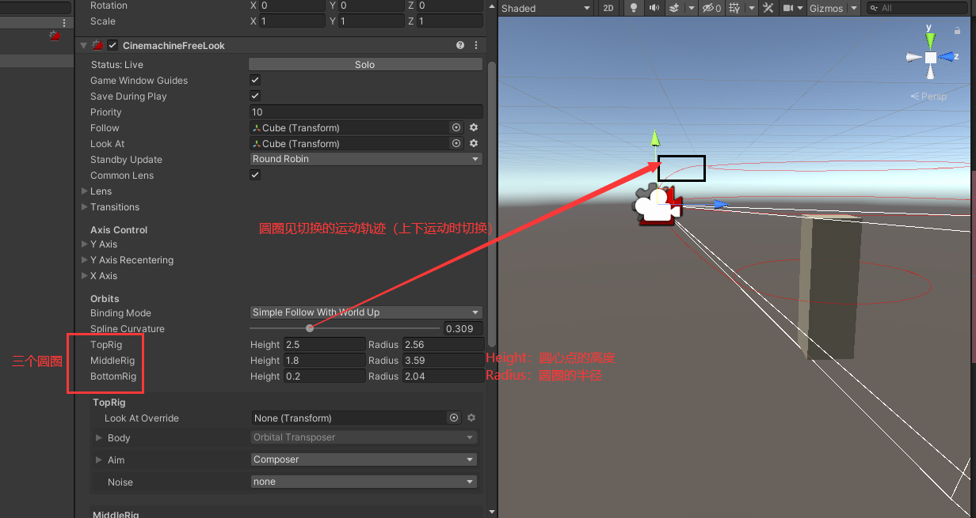Click the Solo button
This screenshot has height=518, width=976.
tap(365, 64)
